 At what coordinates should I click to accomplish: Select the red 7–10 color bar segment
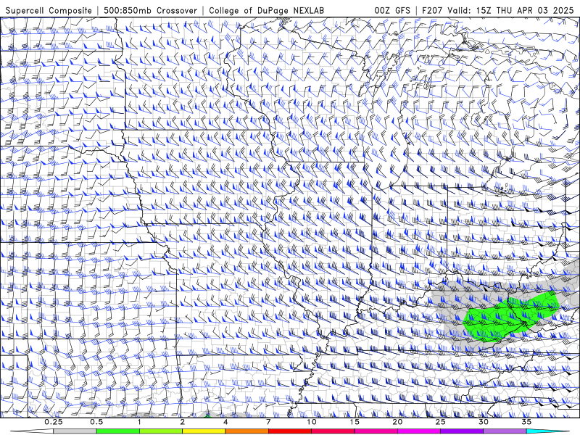click(290, 431)
